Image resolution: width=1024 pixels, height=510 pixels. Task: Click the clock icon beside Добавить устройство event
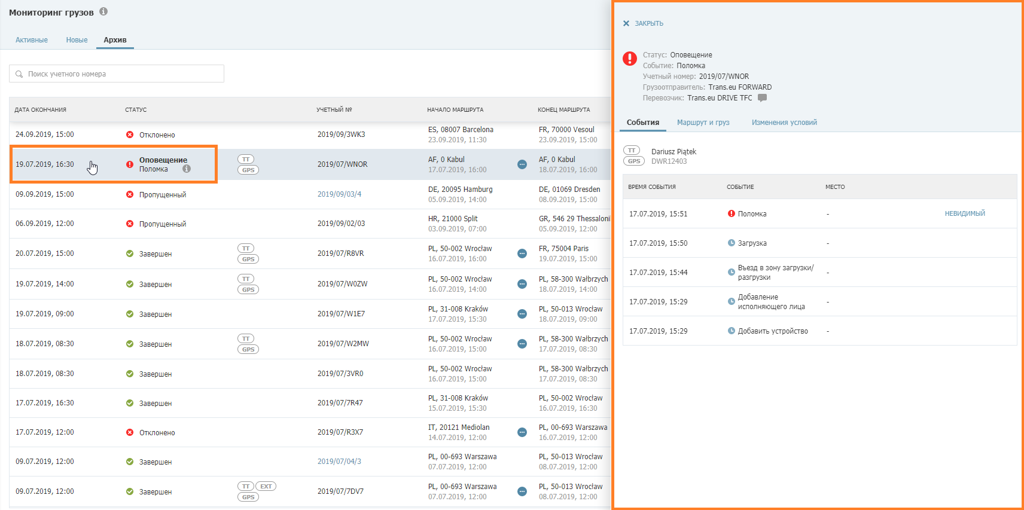731,331
